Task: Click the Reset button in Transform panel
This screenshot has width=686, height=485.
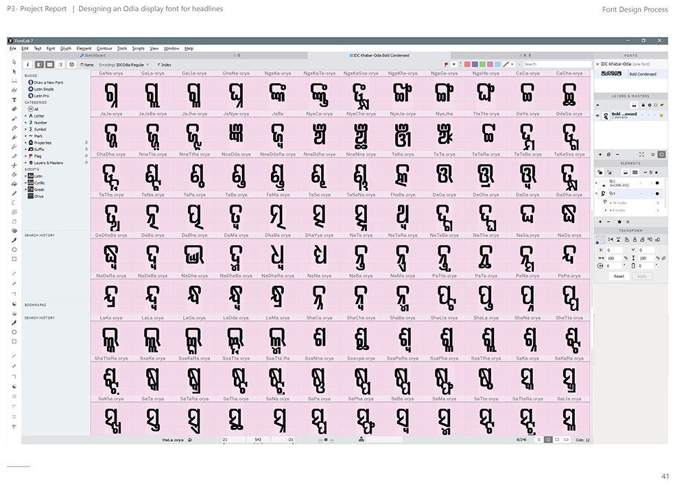Action: (x=619, y=276)
